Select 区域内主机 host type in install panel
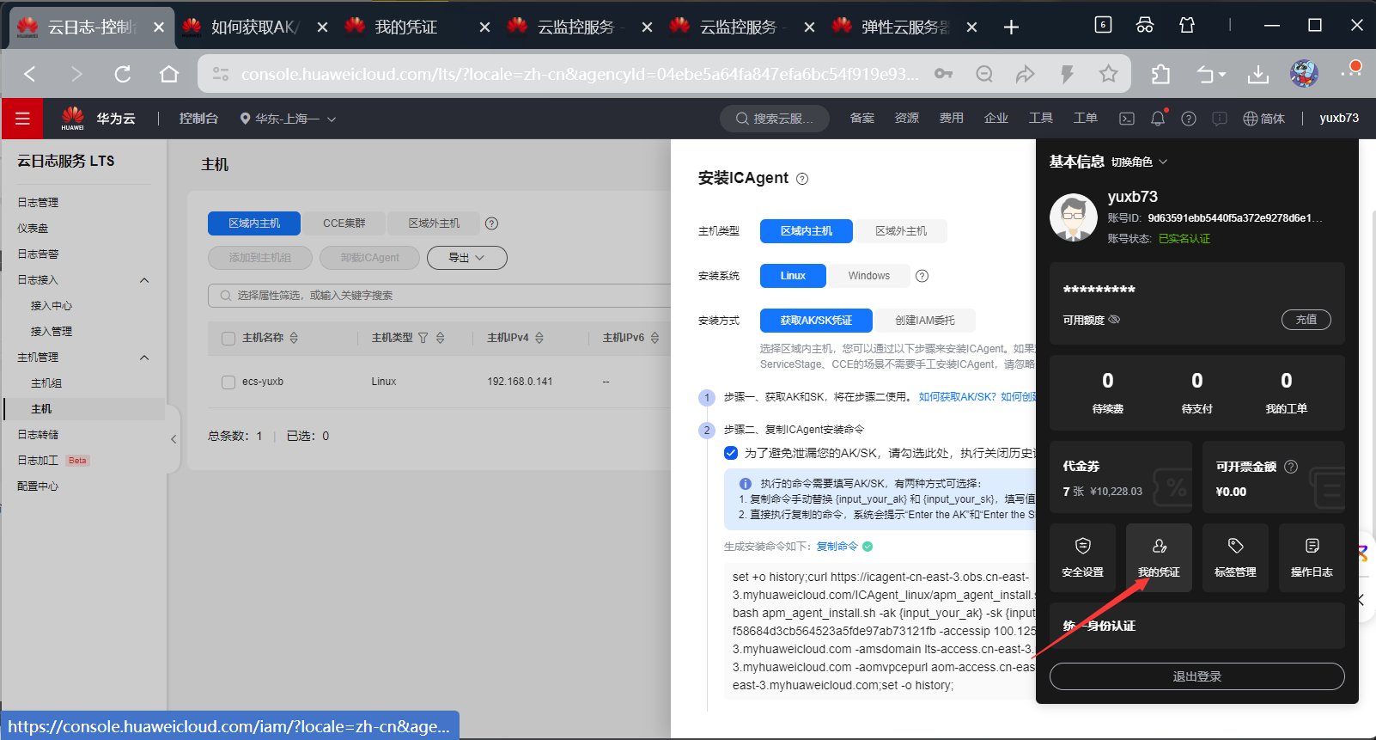Screen dimensions: 1376x740 (807, 231)
